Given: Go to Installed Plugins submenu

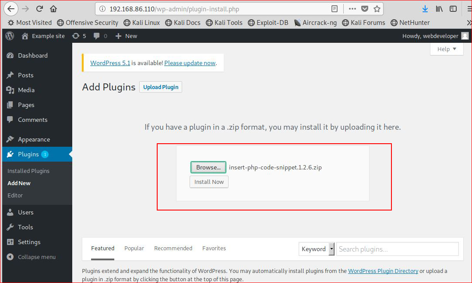Looking at the screenshot, I should pyautogui.click(x=28, y=171).
